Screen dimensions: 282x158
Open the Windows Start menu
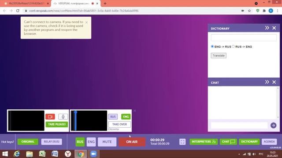click(x=5, y=154)
